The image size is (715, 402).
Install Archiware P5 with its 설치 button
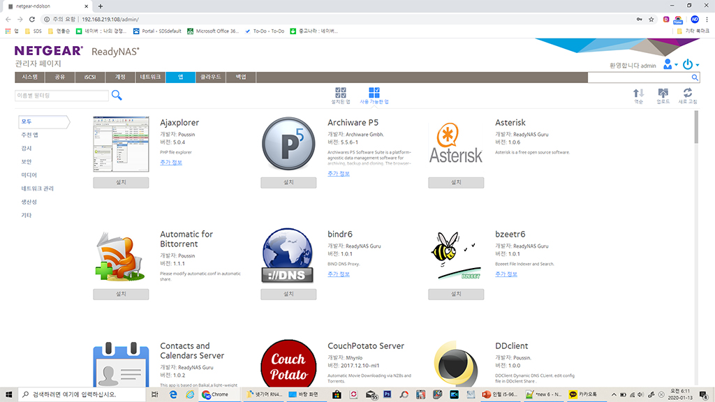tap(288, 182)
